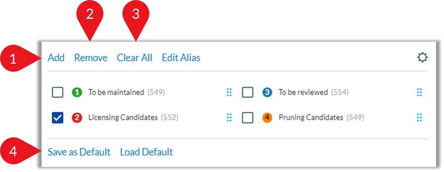This screenshot has width=444, height=172.
Task: Click the Remove link
Action: pyautogui.click(x=91, y=58)
